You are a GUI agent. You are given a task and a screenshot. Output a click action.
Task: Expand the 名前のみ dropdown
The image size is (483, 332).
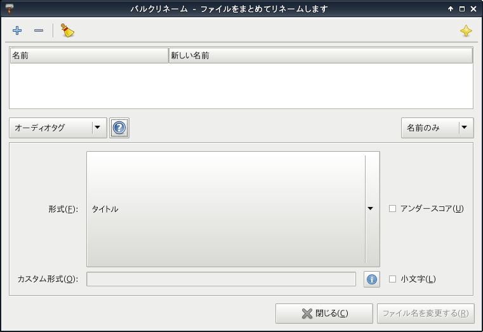tap(437, 128)
